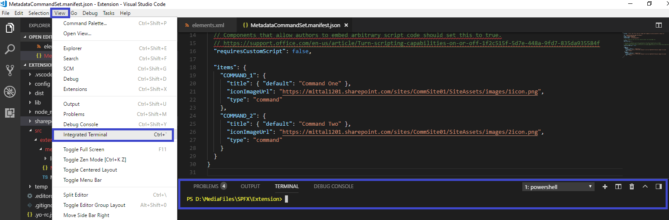Switch to the DEBUG CONSOLE panel tab
The height and width of the screenshot is (220, 669).
pos(333,186)
